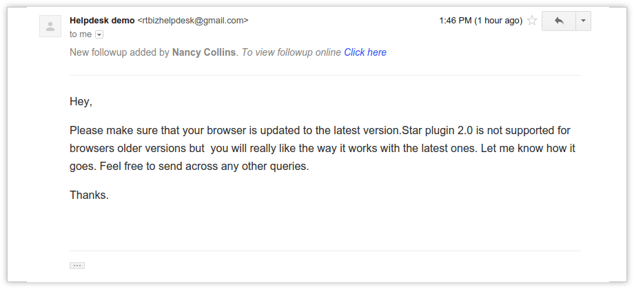
Task: Click the sender's avatar placeholder icon
Action: pos(50,26)
